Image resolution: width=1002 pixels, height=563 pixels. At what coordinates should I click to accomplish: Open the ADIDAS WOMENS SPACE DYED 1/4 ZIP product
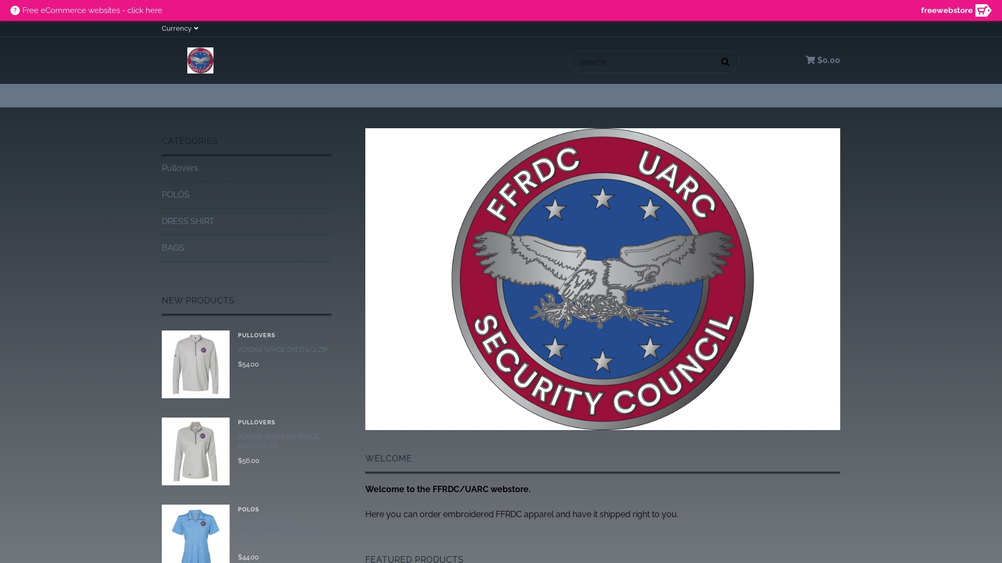[278, 441]
